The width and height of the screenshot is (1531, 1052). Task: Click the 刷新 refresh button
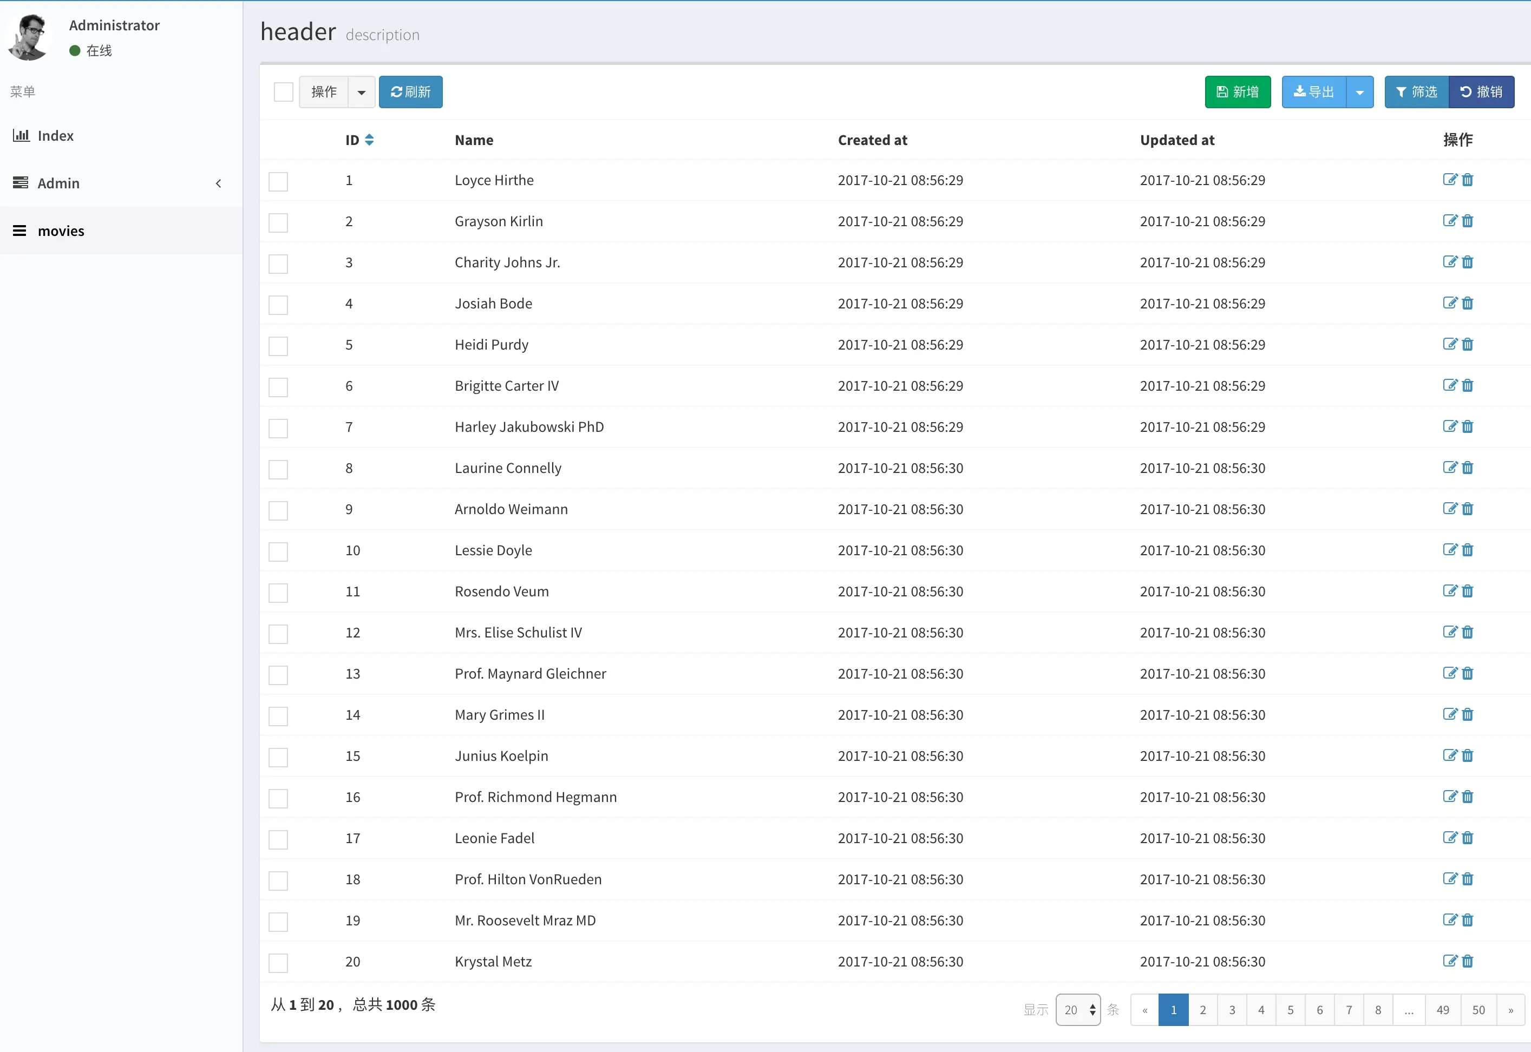point(411,93)
